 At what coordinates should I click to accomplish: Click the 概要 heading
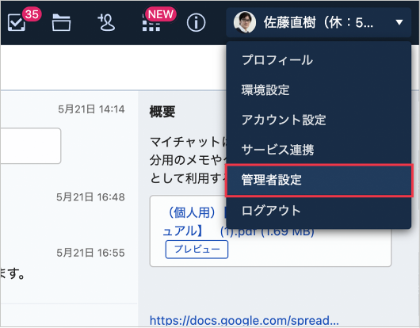[x=162, y=112]
